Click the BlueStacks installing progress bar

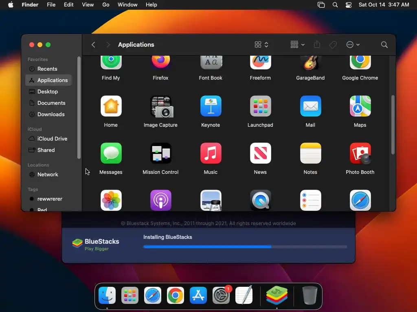(x=245, y=247)
